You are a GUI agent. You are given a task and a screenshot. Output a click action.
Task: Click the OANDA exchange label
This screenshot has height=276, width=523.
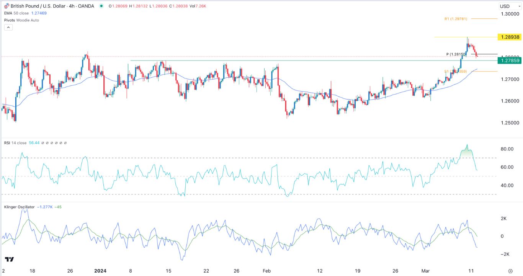[x=86, y=6]
